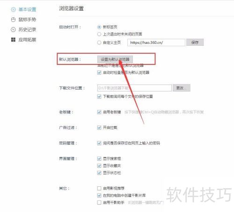Toggle the 显示状态栏 checkbox
This screenshot has height=212, width=234.
(x=99, y=173)
